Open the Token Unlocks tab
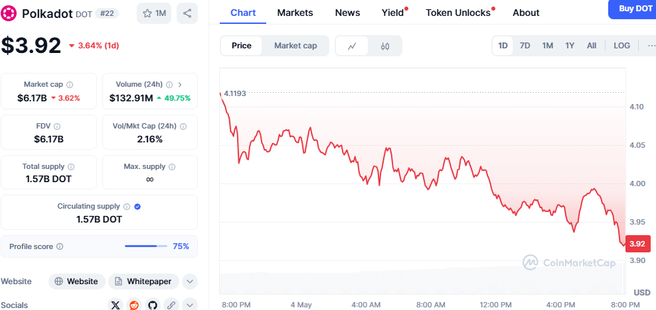This screenshot has width=656, height=310. (x=457, y=13)
